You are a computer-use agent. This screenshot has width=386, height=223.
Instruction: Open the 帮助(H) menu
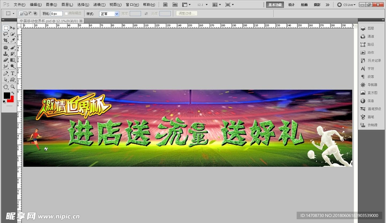(149, 5)
